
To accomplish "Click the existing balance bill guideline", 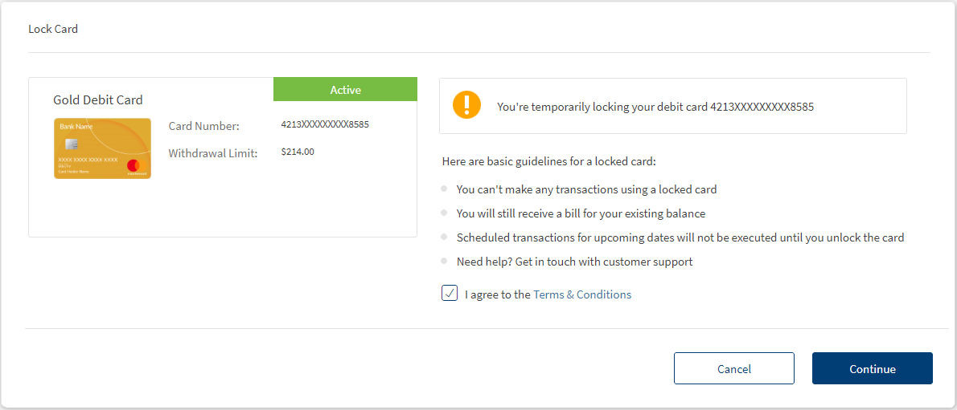I will click(x=581, y=213).
